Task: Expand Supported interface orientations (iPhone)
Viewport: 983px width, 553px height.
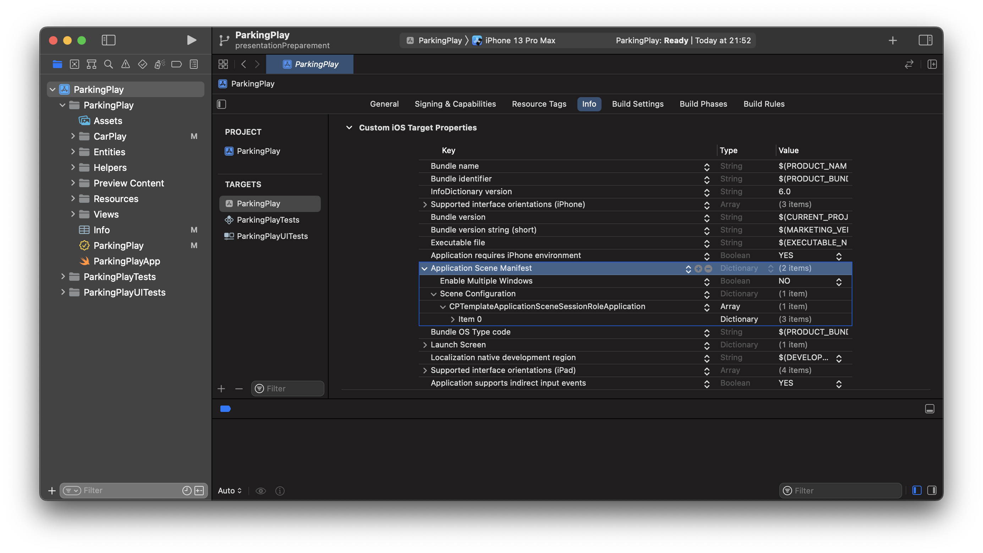Action: click(x=424, y=204)
